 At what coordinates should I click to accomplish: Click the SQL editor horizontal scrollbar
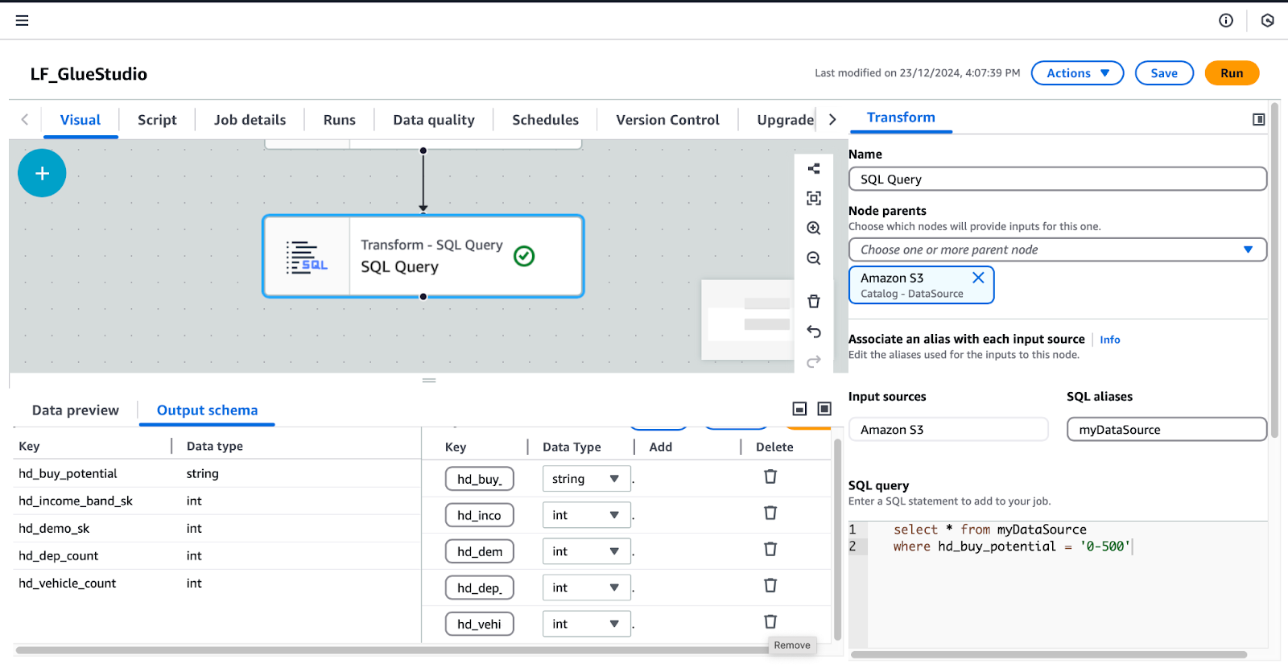(1049, 654)
